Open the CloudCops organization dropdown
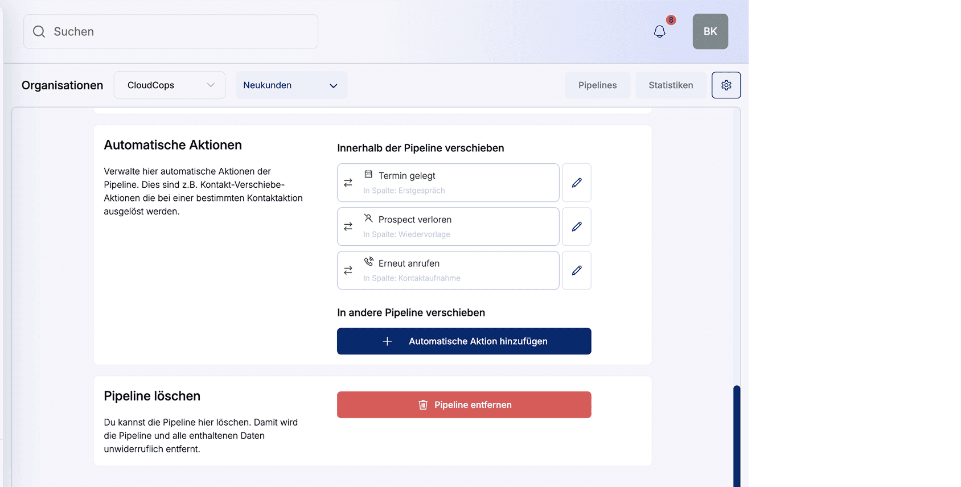 pyautogui.click(x=170, y=85)
